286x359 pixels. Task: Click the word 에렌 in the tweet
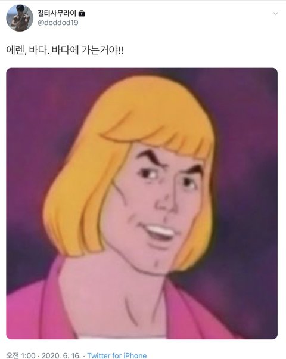click(15, 50)
